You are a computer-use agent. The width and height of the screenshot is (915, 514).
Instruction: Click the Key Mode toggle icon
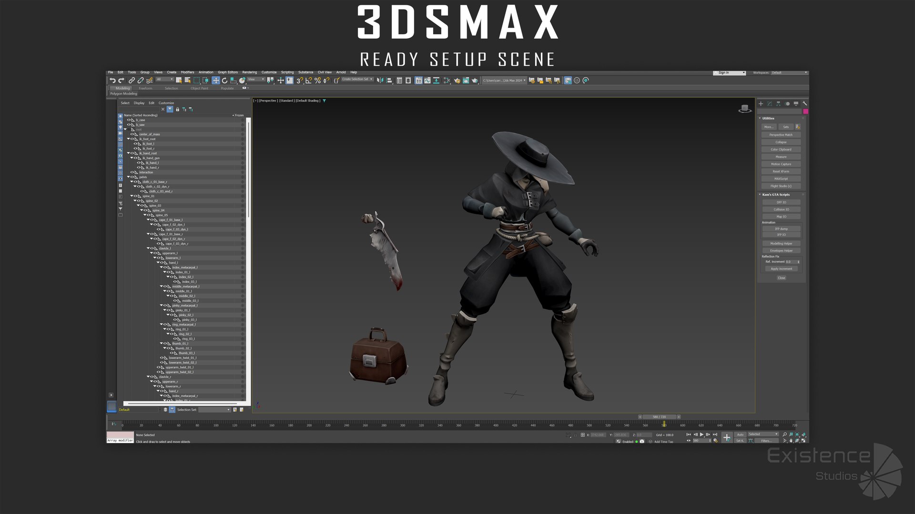click(x=689, y=441)
